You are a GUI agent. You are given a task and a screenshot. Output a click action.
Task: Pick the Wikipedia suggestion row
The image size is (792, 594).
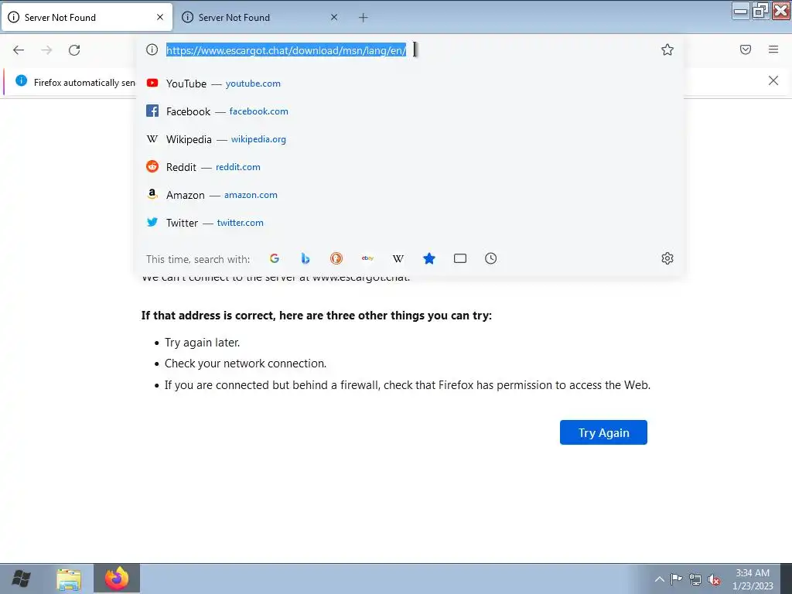pos(409,139)
